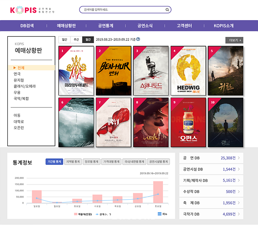This screenshot has width=258, height=225.
Task: Open the DB검색 menu
Action: tap(27, 26)
